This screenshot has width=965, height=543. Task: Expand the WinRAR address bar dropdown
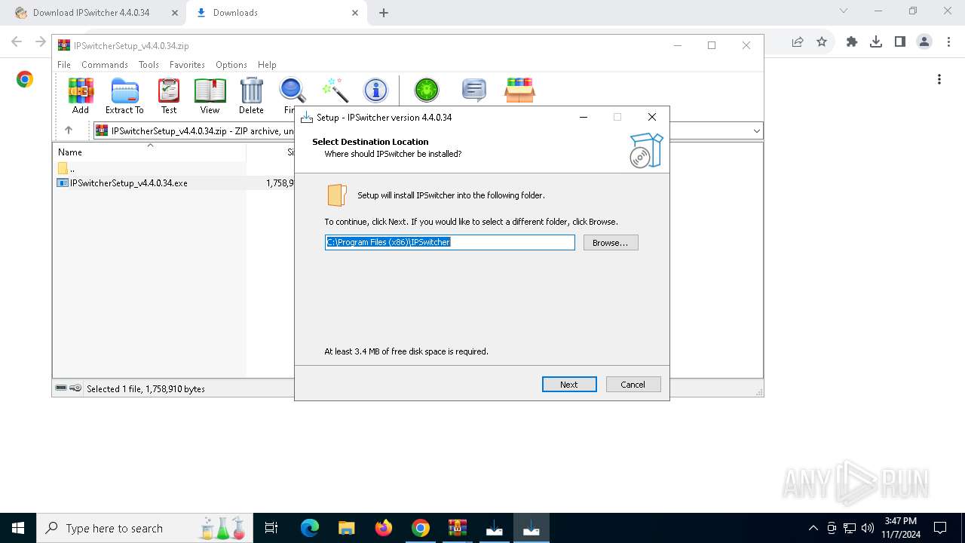756,131
